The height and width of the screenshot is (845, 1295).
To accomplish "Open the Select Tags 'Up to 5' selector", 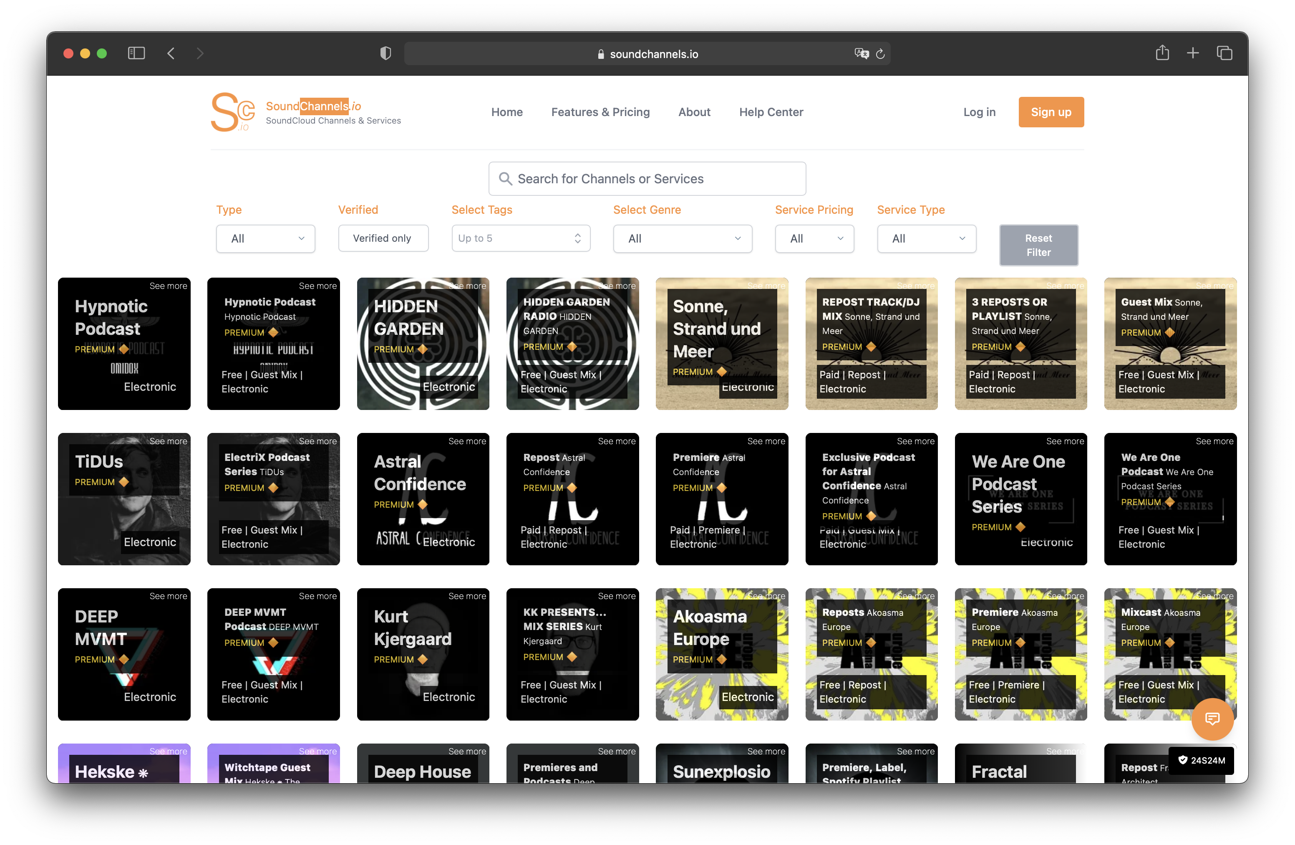I will 521,238.
